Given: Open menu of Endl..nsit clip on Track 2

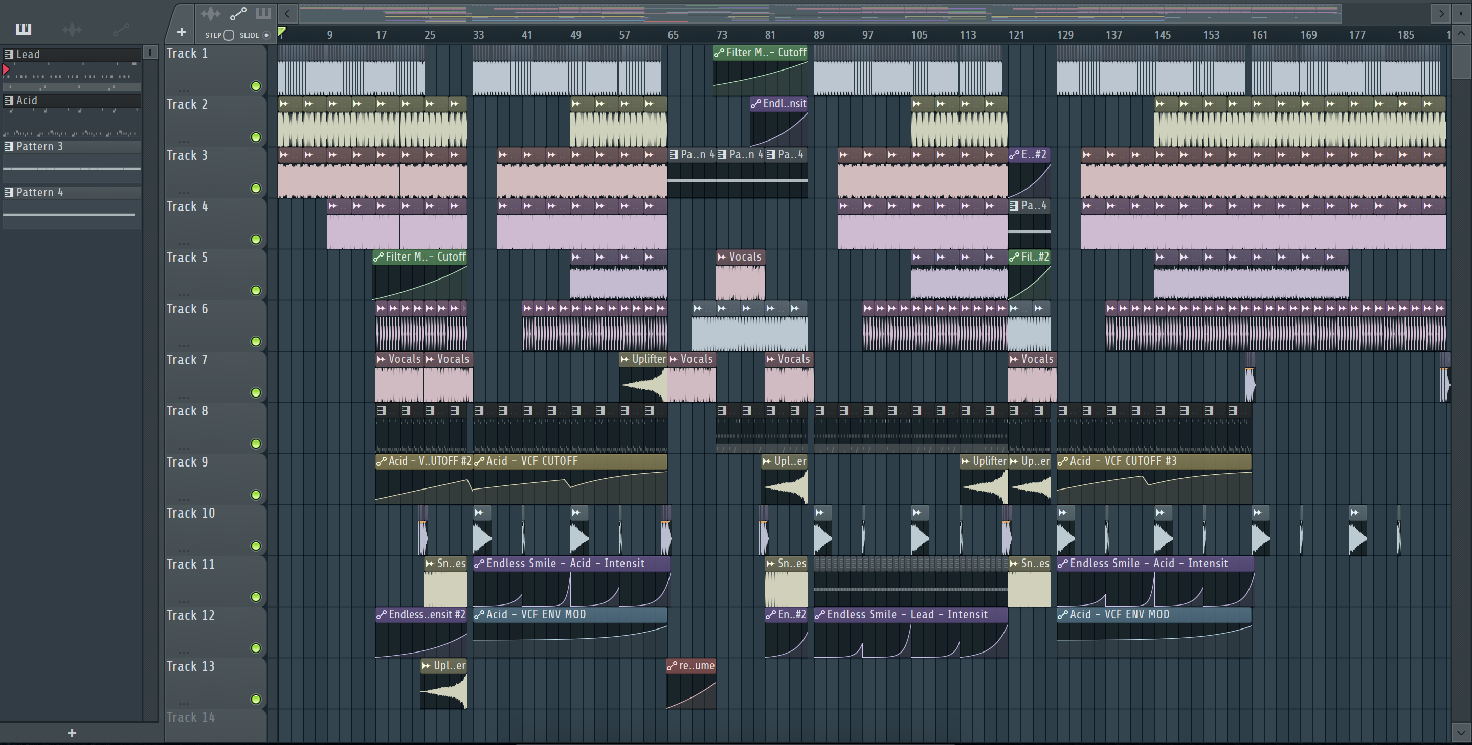Looking at the screenshot, I should (x=755, y=104).
